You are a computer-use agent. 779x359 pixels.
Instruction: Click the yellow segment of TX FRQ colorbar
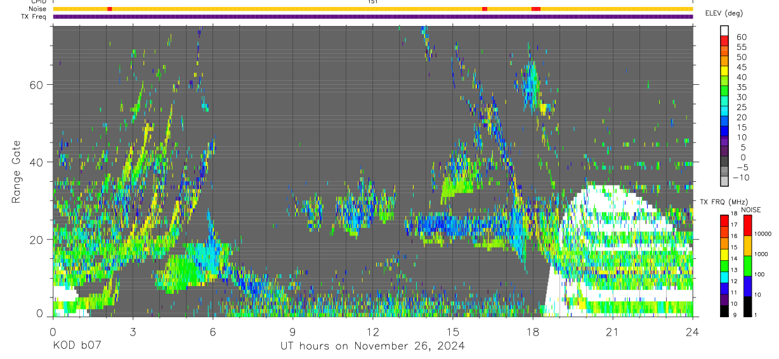click(724, 255)
